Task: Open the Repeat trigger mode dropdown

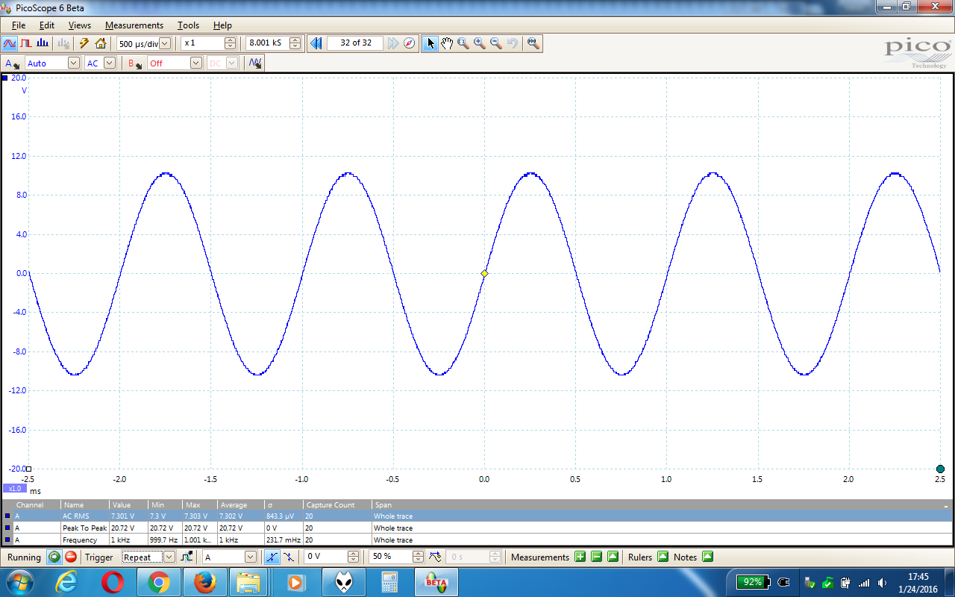Action: point(169,557)
